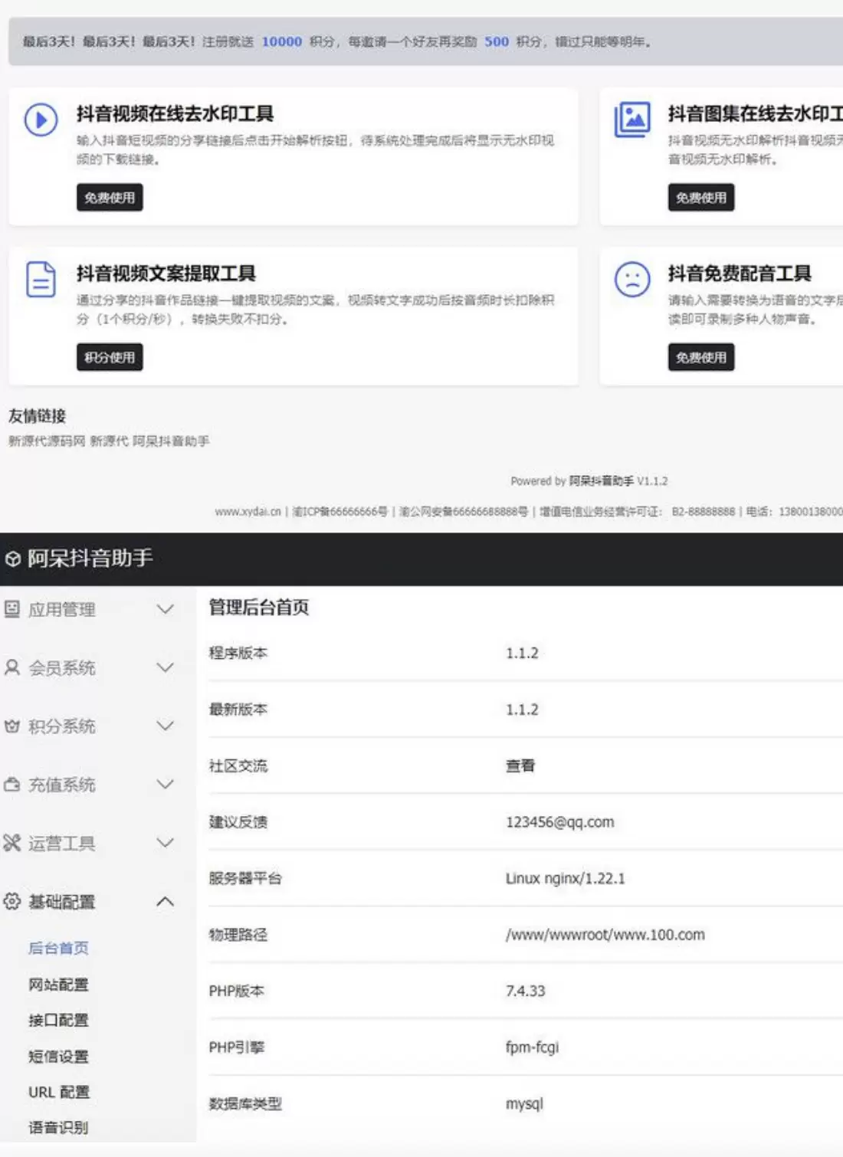Open 充值系统 in the sidebar
This screenshot has width=843, height=1157.
point(62,785)
